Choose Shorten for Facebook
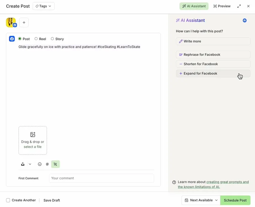This screenshot has height=207, width=255. pyautogui.click(x=213, y=64)
